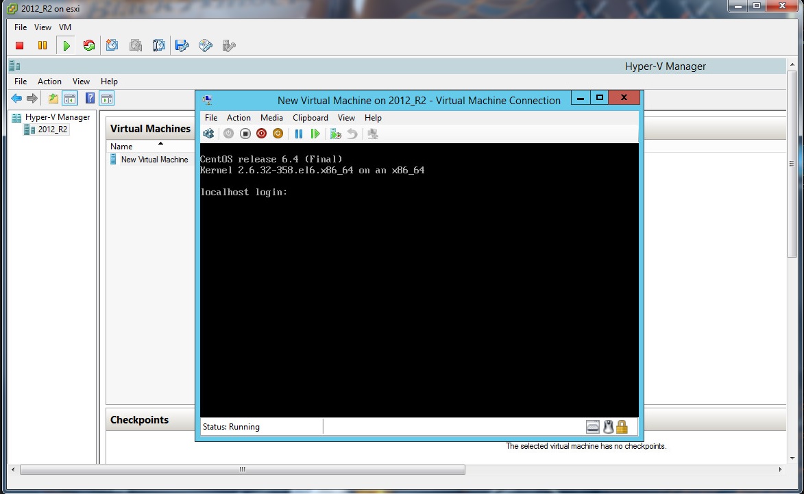Open the View menu in VMware console menu bar
This screenshot has width=804, height=494.
(42, 27)
